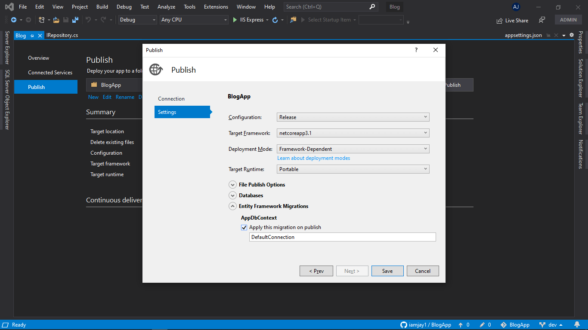Open the Target Runtime Portable dropdown

[353, 169]
